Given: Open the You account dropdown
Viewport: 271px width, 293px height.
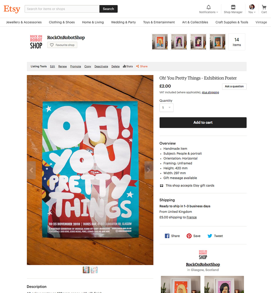Looking at the screenshot, I should pos(252,9).
